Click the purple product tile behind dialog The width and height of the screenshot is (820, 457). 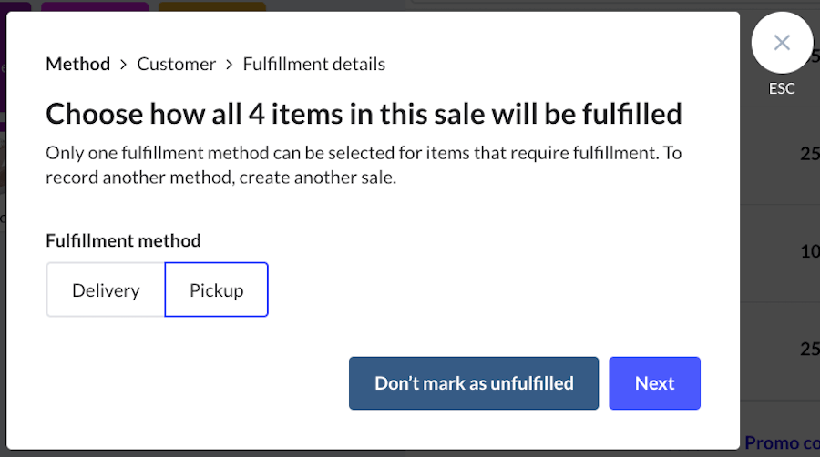click(x=95, y=6)
